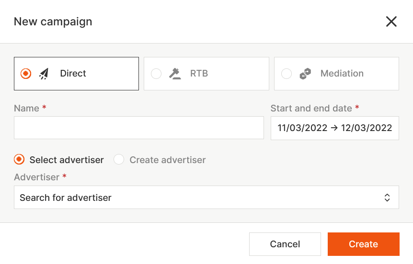Click the RTB auction gavel icon
This screenshot has height=264, width=413.
(x=175, y=74)
